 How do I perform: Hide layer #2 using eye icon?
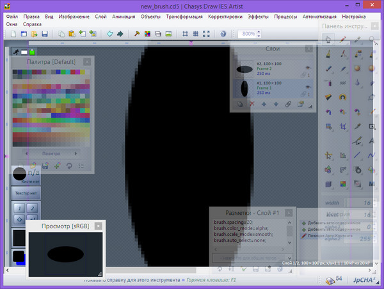tap(308, 66)
